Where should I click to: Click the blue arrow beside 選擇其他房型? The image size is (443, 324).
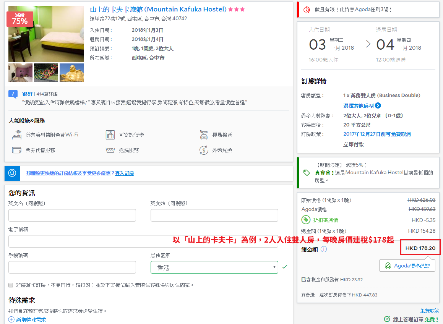[378, 105]
